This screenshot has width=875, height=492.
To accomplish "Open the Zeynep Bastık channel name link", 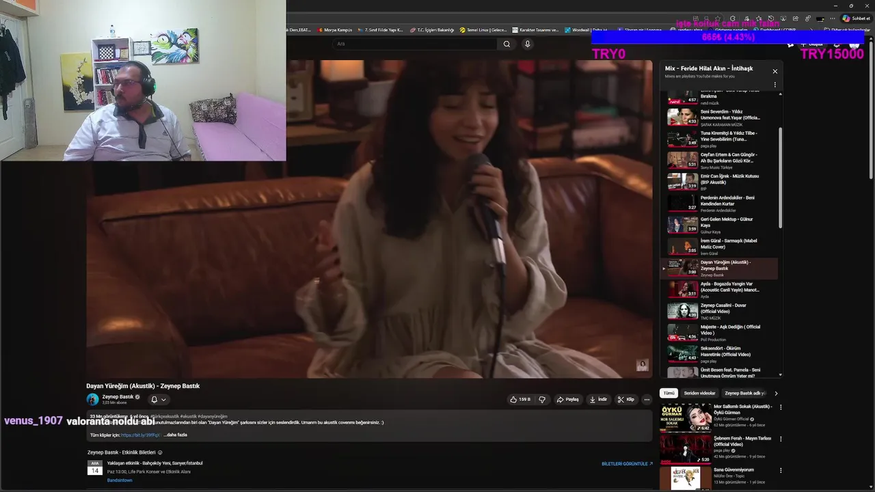I will pos(118,396).
